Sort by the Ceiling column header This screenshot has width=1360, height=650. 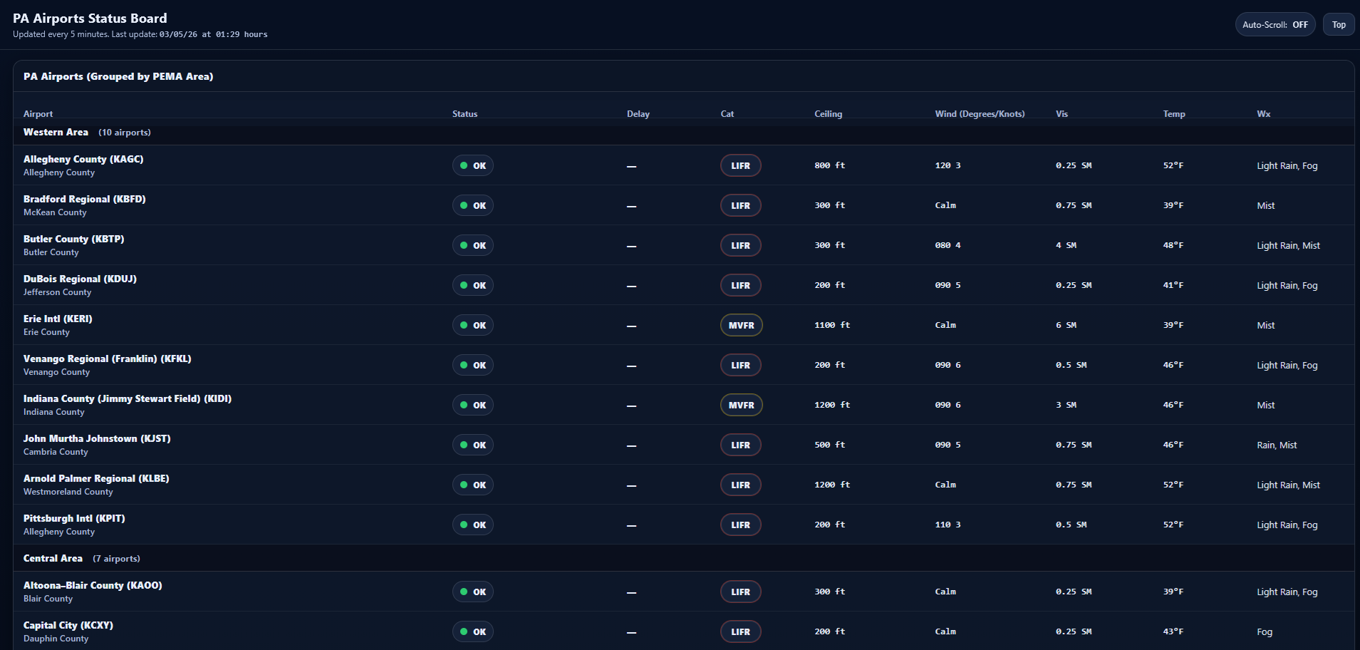click(x=828, y=114)
